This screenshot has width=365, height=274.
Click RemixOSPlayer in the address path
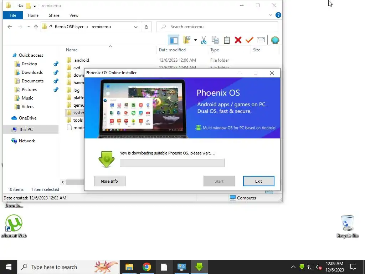69,27
